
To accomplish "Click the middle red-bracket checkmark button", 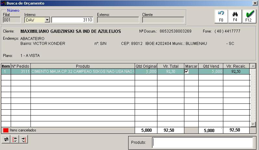I will pyautogui.click(x=15, y=140).
